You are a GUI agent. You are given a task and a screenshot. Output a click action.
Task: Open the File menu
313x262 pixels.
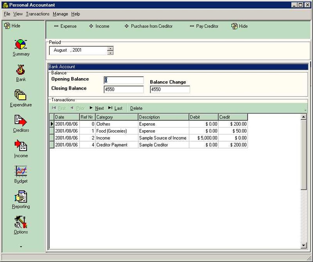7,14
